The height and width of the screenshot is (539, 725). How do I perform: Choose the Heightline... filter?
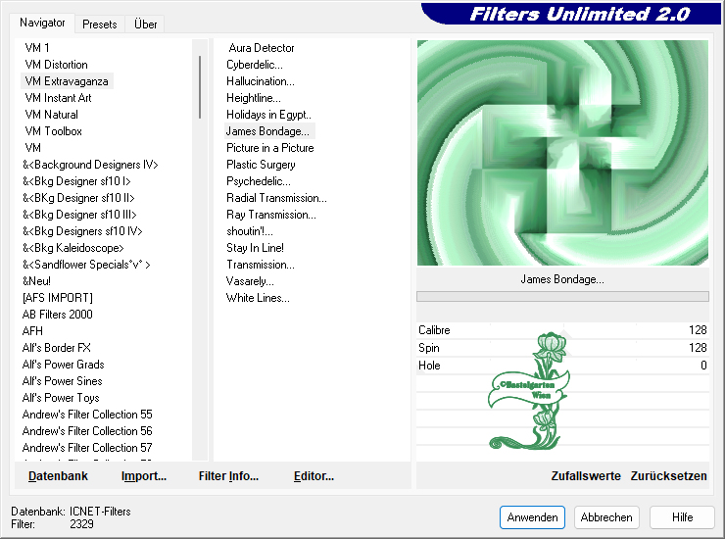[x=254, y=98]
